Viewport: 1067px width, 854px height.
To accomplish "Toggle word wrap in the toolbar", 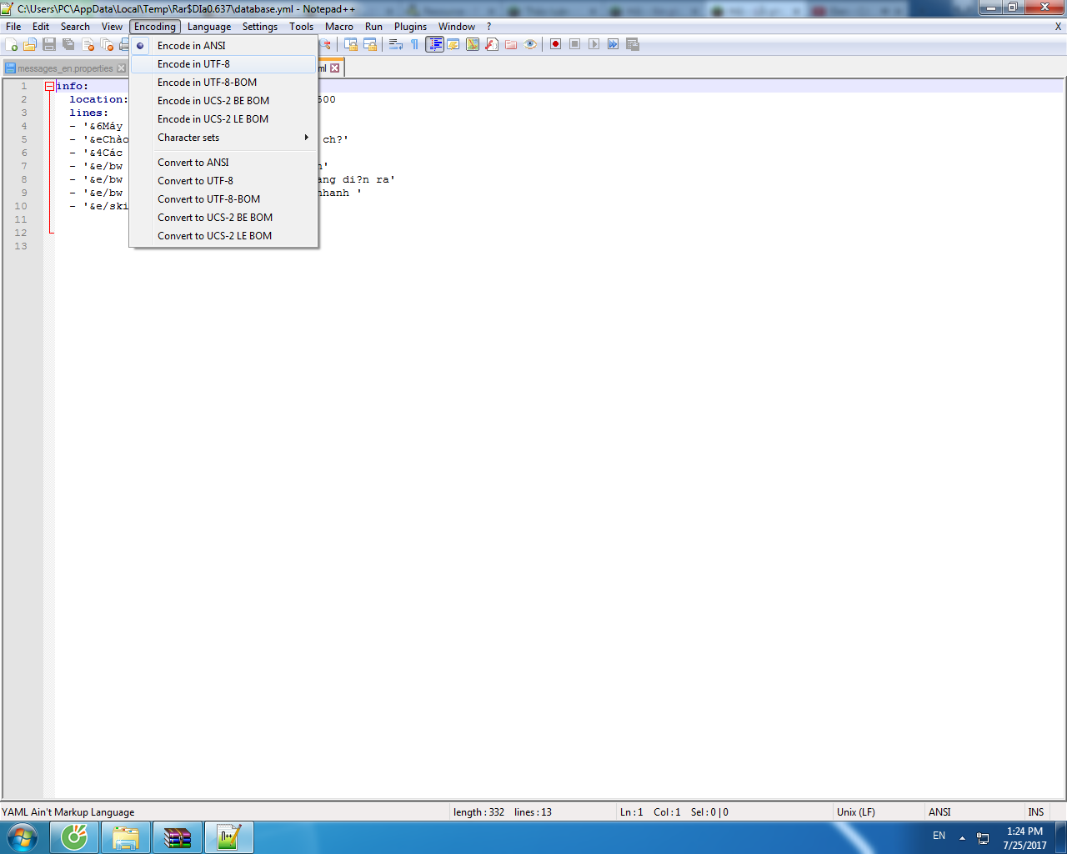I will tap(396, 44).
